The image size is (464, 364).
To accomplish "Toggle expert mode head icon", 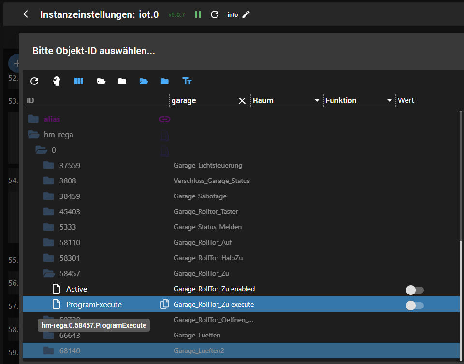I will [x=57, y=81].
